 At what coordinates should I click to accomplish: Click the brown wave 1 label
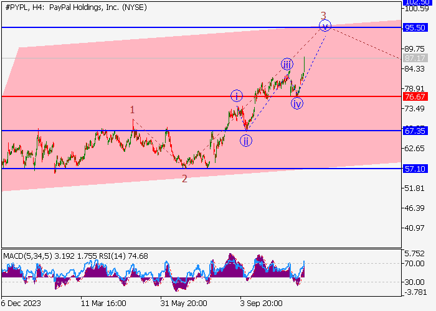click(132, 110)
